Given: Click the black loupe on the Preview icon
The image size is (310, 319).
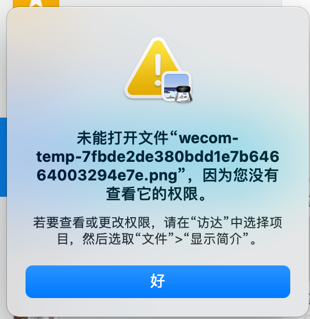Looking at the screenshot, I should coord(183,94).
